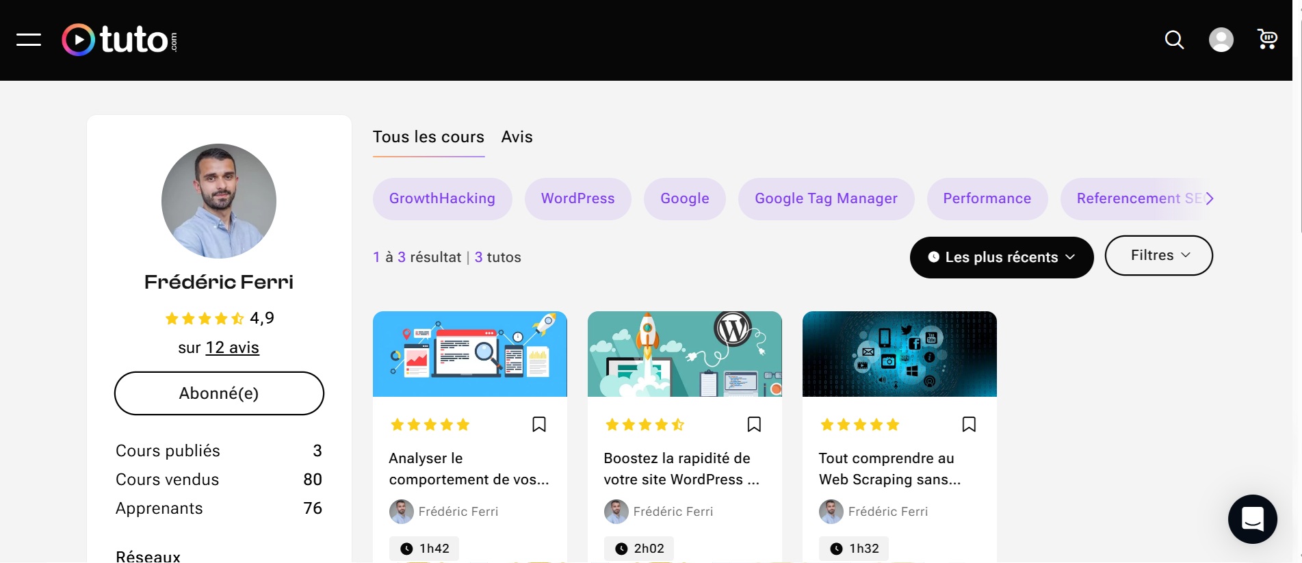Click star rating of Analyser le comportement course
Screen dimensions: 1302x563
430,425
